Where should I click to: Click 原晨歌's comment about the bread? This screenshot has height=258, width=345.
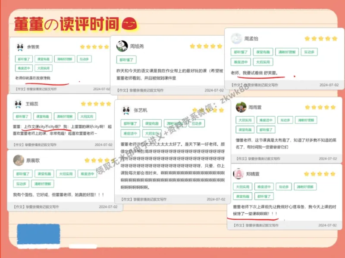(59, 195)
